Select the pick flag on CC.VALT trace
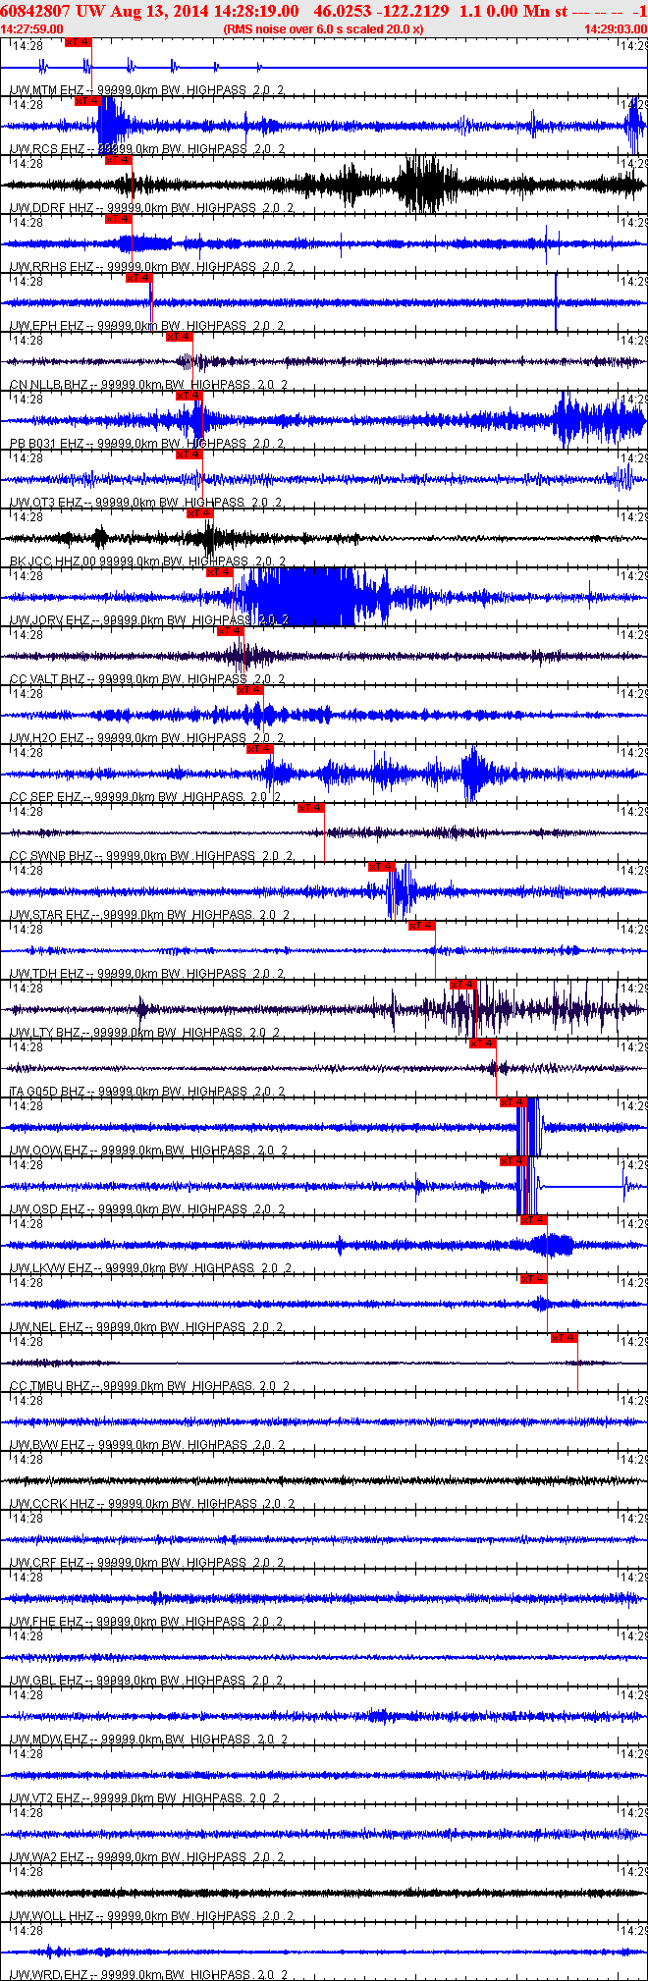The width and height of the screenshot is (648, 1981). click(x=231, y=631)
